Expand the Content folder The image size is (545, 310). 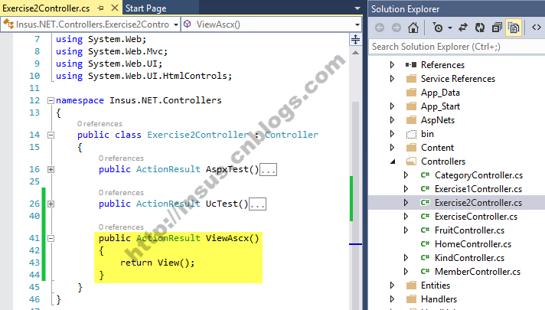[x=392, y=148]
